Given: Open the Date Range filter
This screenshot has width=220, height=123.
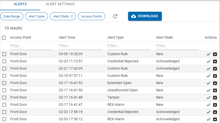Looking at the screenshot, I should (12, 16).
